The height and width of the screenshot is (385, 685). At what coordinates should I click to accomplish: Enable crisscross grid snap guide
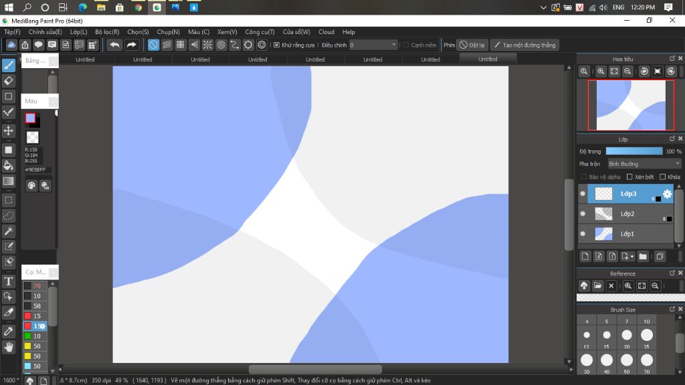pos(181,45)
